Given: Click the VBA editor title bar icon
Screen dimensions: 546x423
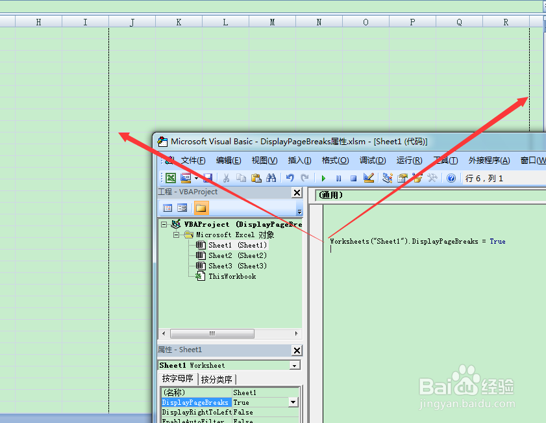Looking at the screenshot, I should [x=162, y=142].
